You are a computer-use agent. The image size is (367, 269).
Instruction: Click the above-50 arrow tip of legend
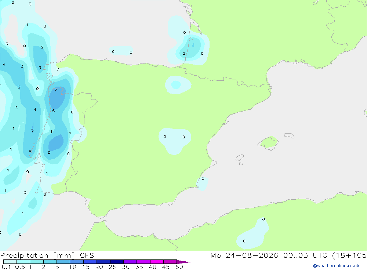(183, 262)
